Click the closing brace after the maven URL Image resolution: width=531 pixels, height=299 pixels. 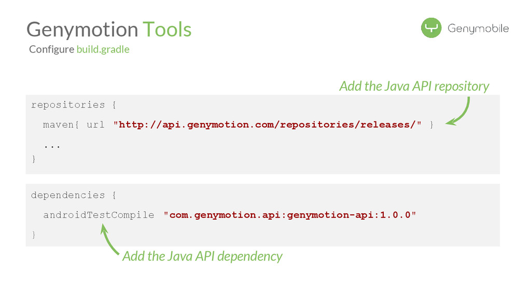(431, 125)
